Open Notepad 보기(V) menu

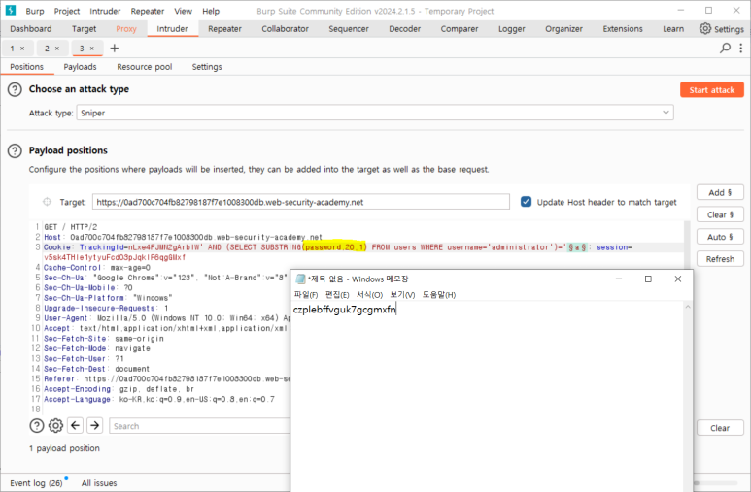pos(402,295)
